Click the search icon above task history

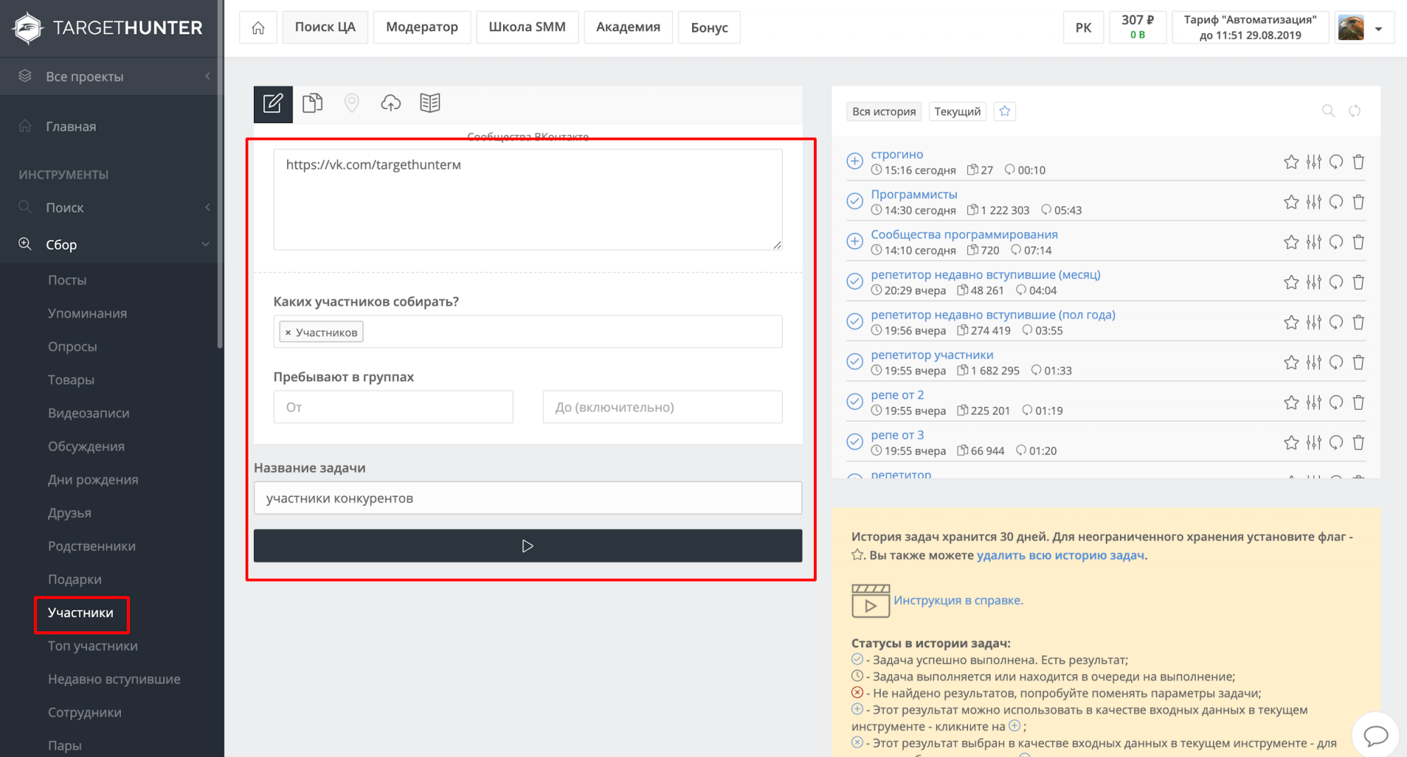[1328, 111]
